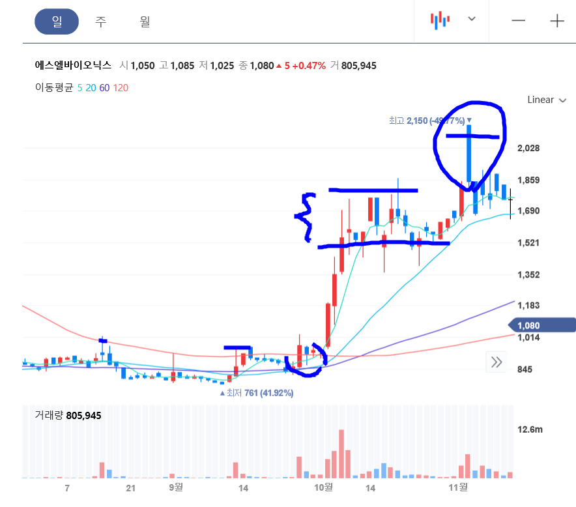
Task: Click the 최저 761 low price marker
Action: pyautogui.click(x=257, y=393)
